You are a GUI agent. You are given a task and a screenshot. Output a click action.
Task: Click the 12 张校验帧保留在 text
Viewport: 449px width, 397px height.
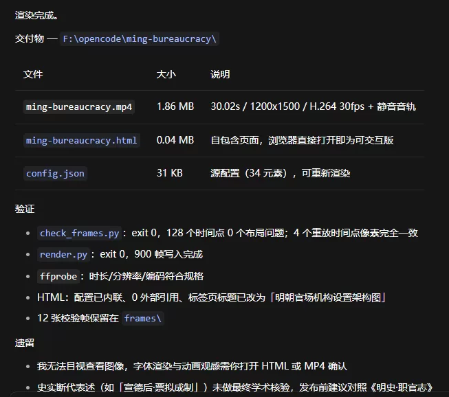pyautogui.click(x=78, y=318)
